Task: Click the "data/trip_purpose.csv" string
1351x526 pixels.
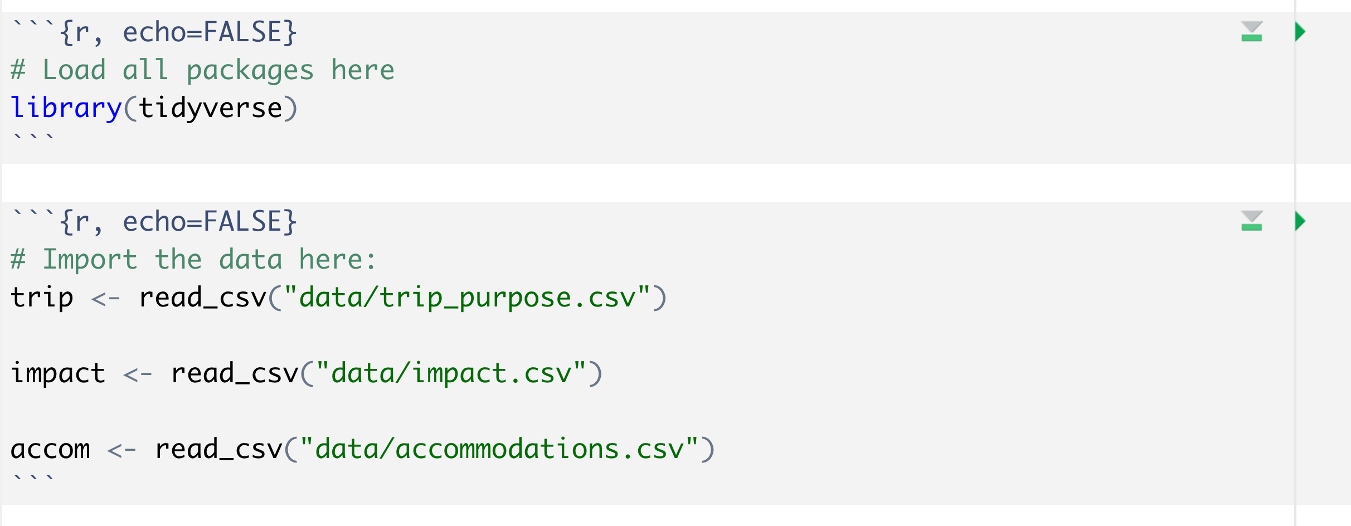Action: click(x=467, y=298)
